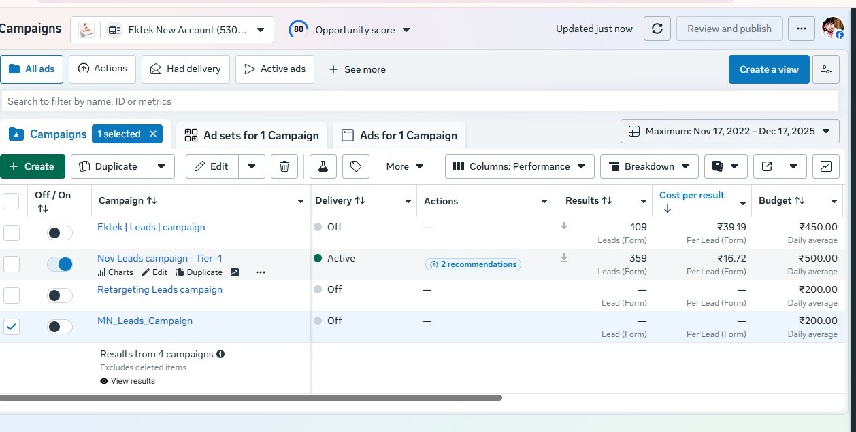
Task: Open the Breakdown dropdown
Action: click(649, 166)
